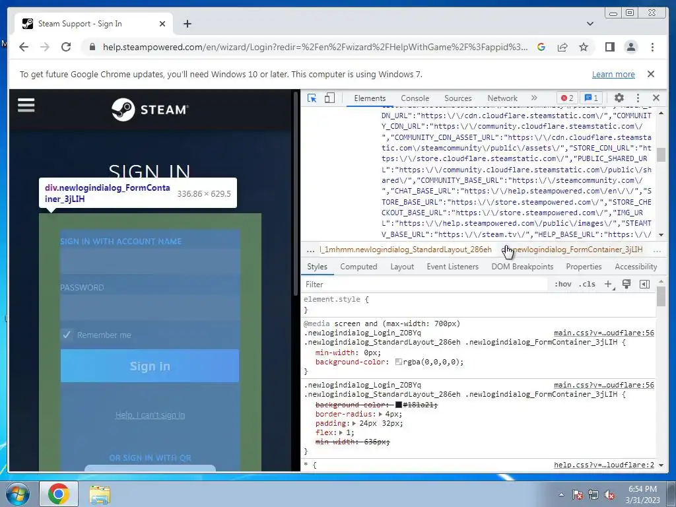Close the Steam Support tab
Viewport: 676px width, 507px height.
pos(162,24)
